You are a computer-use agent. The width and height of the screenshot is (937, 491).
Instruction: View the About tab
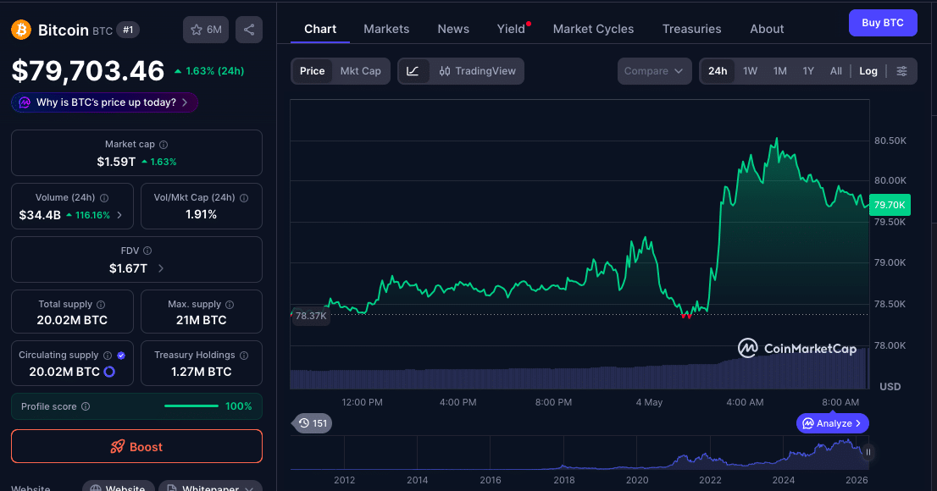pyautogui.click(x=767, y=29)
